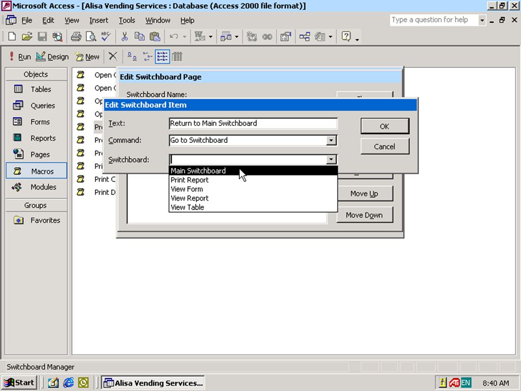Click the Microsoft Script Editor icon
Image resolution: width=521 pixels, height=391 pixels.
point(267,36)
